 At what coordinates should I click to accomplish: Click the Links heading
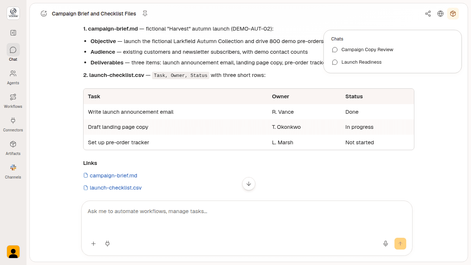90,163
